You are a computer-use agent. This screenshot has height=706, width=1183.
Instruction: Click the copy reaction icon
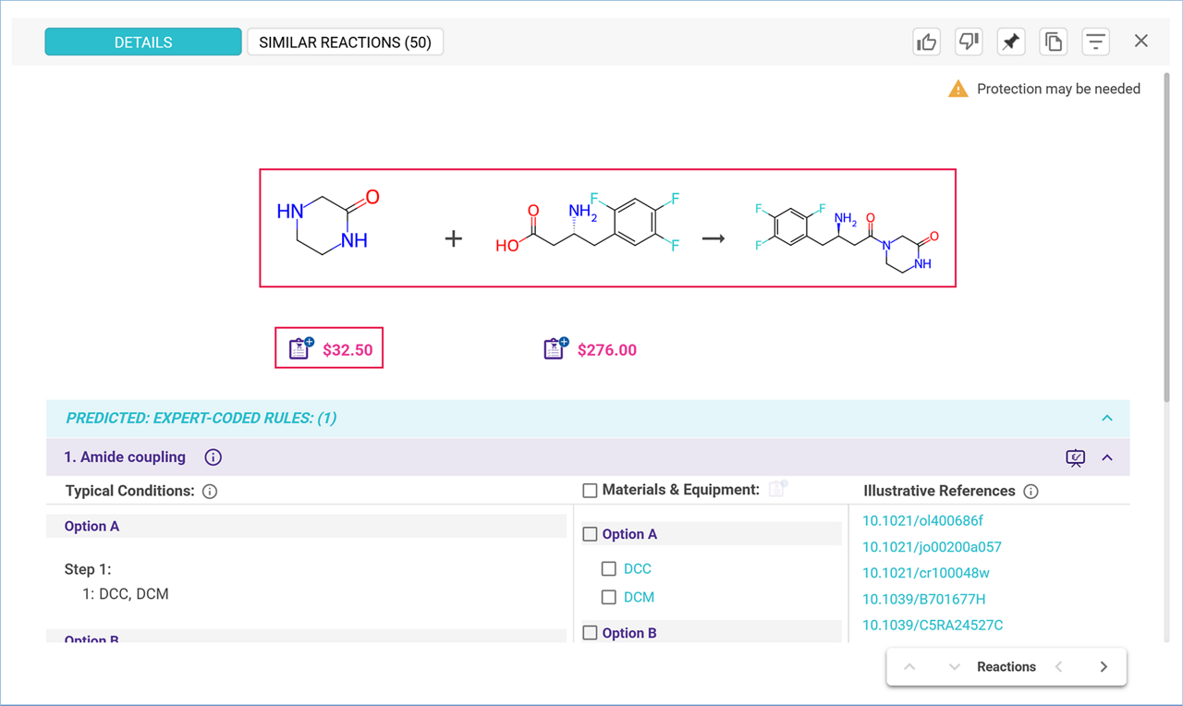click(1054, 42)
